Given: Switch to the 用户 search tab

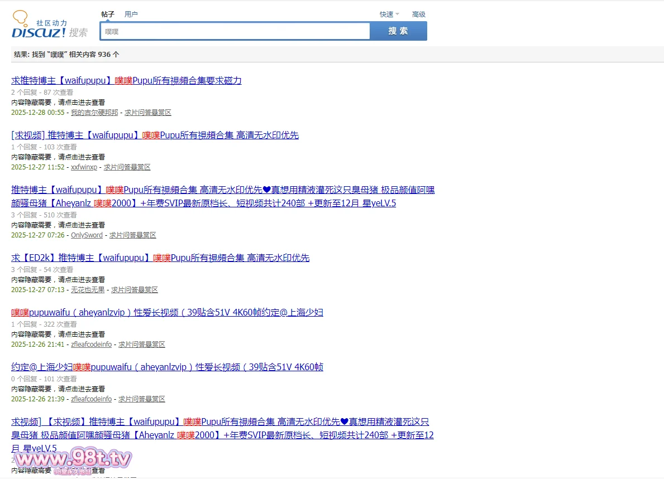Looking at the screenshot, I should (x=131, y=14).
